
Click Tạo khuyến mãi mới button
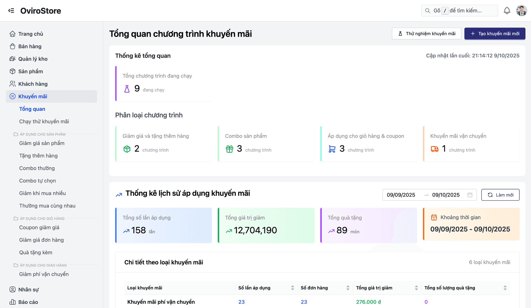(x=494, y=34)
